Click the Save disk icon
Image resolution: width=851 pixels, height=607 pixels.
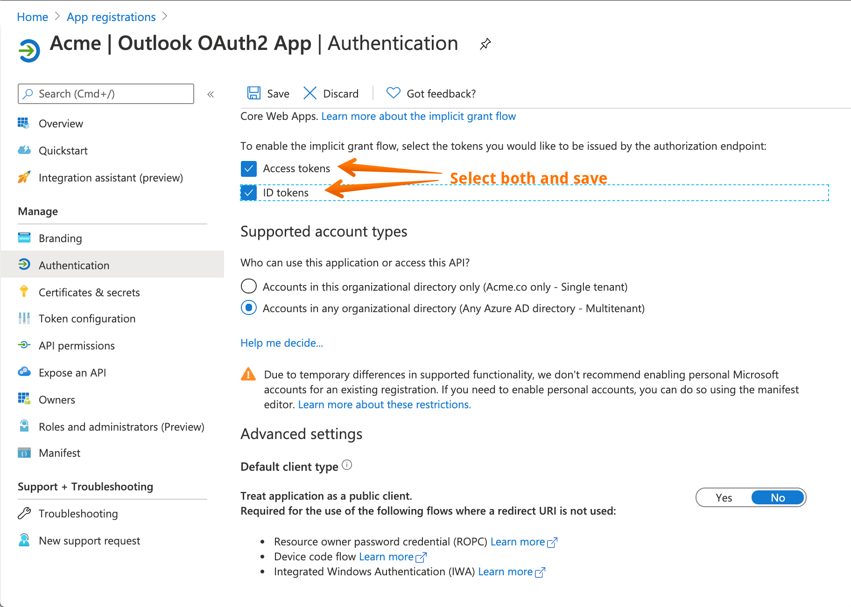253,93
